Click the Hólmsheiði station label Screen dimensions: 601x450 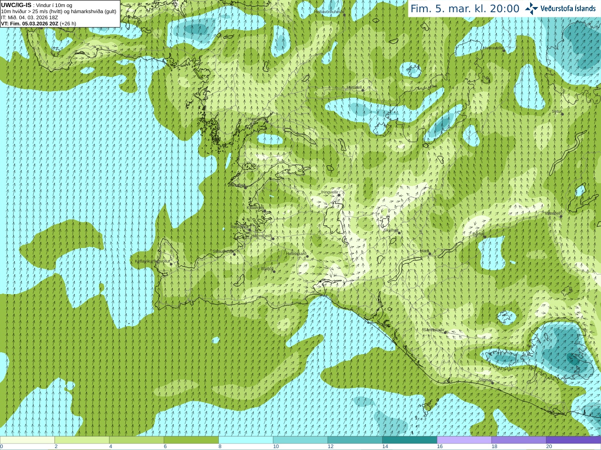[x=261, y=236]
